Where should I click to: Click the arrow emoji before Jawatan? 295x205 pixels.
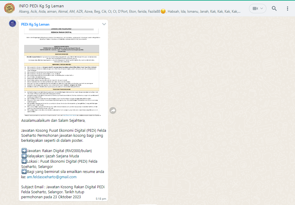(x=24, y=151)
